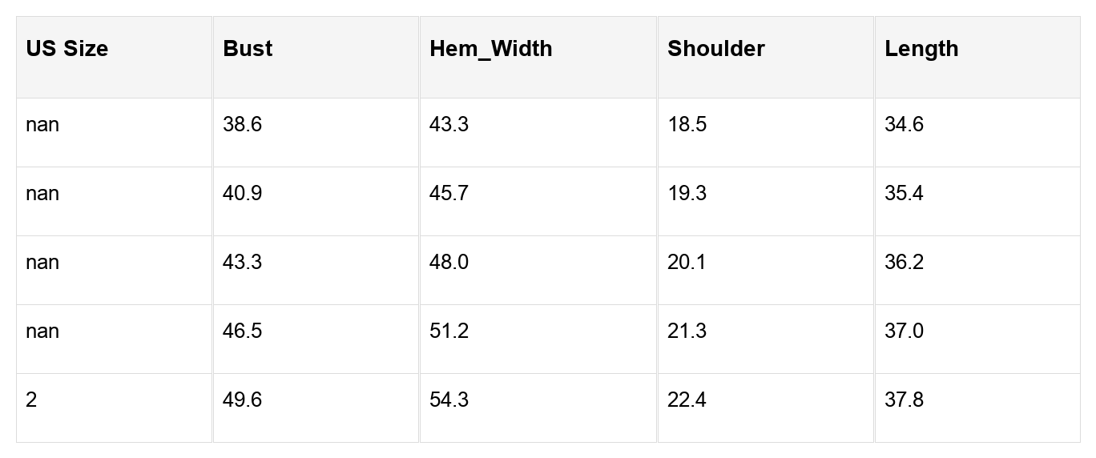Click the Hem_Width column header
Image resolution: width=1096 pixels, height=458 pixels.
[x=490, y=49]
